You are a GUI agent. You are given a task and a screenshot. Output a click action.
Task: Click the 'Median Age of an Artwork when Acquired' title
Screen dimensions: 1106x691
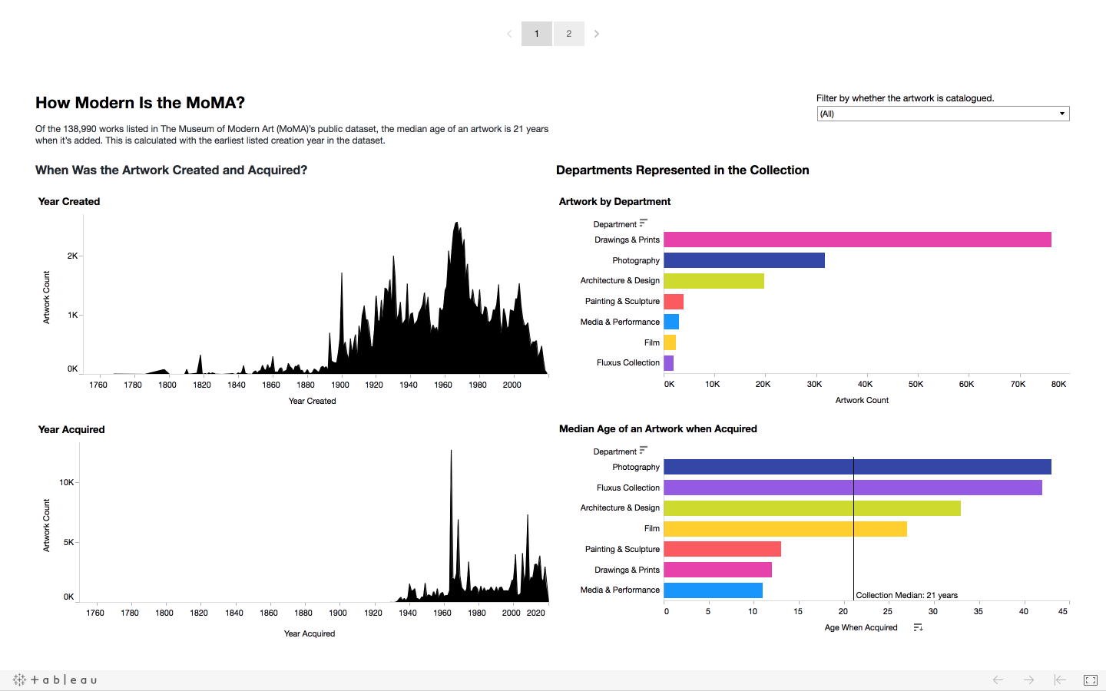tap(658, 429)
